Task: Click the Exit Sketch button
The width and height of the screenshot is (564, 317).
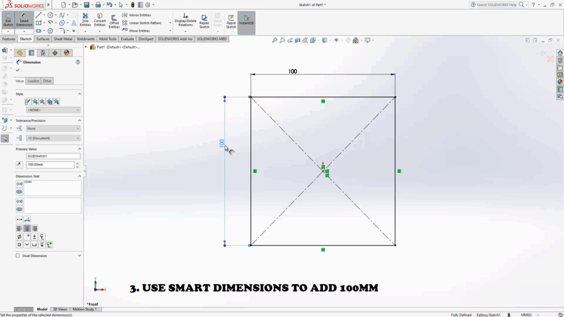Action: pyautogui.click(x=8, y=20)
